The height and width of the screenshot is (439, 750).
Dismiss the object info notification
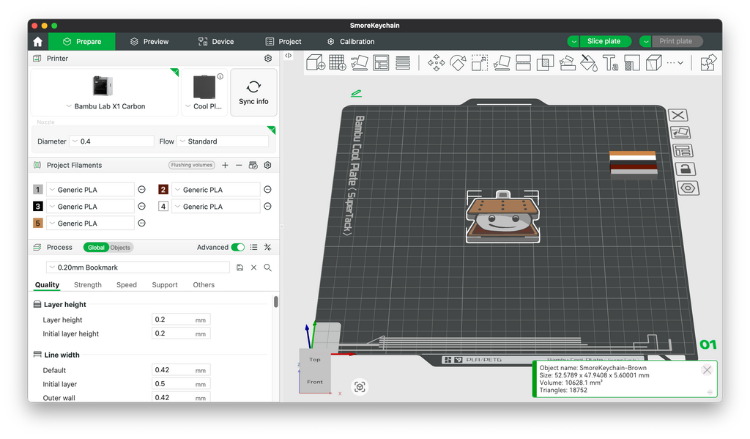707,369
